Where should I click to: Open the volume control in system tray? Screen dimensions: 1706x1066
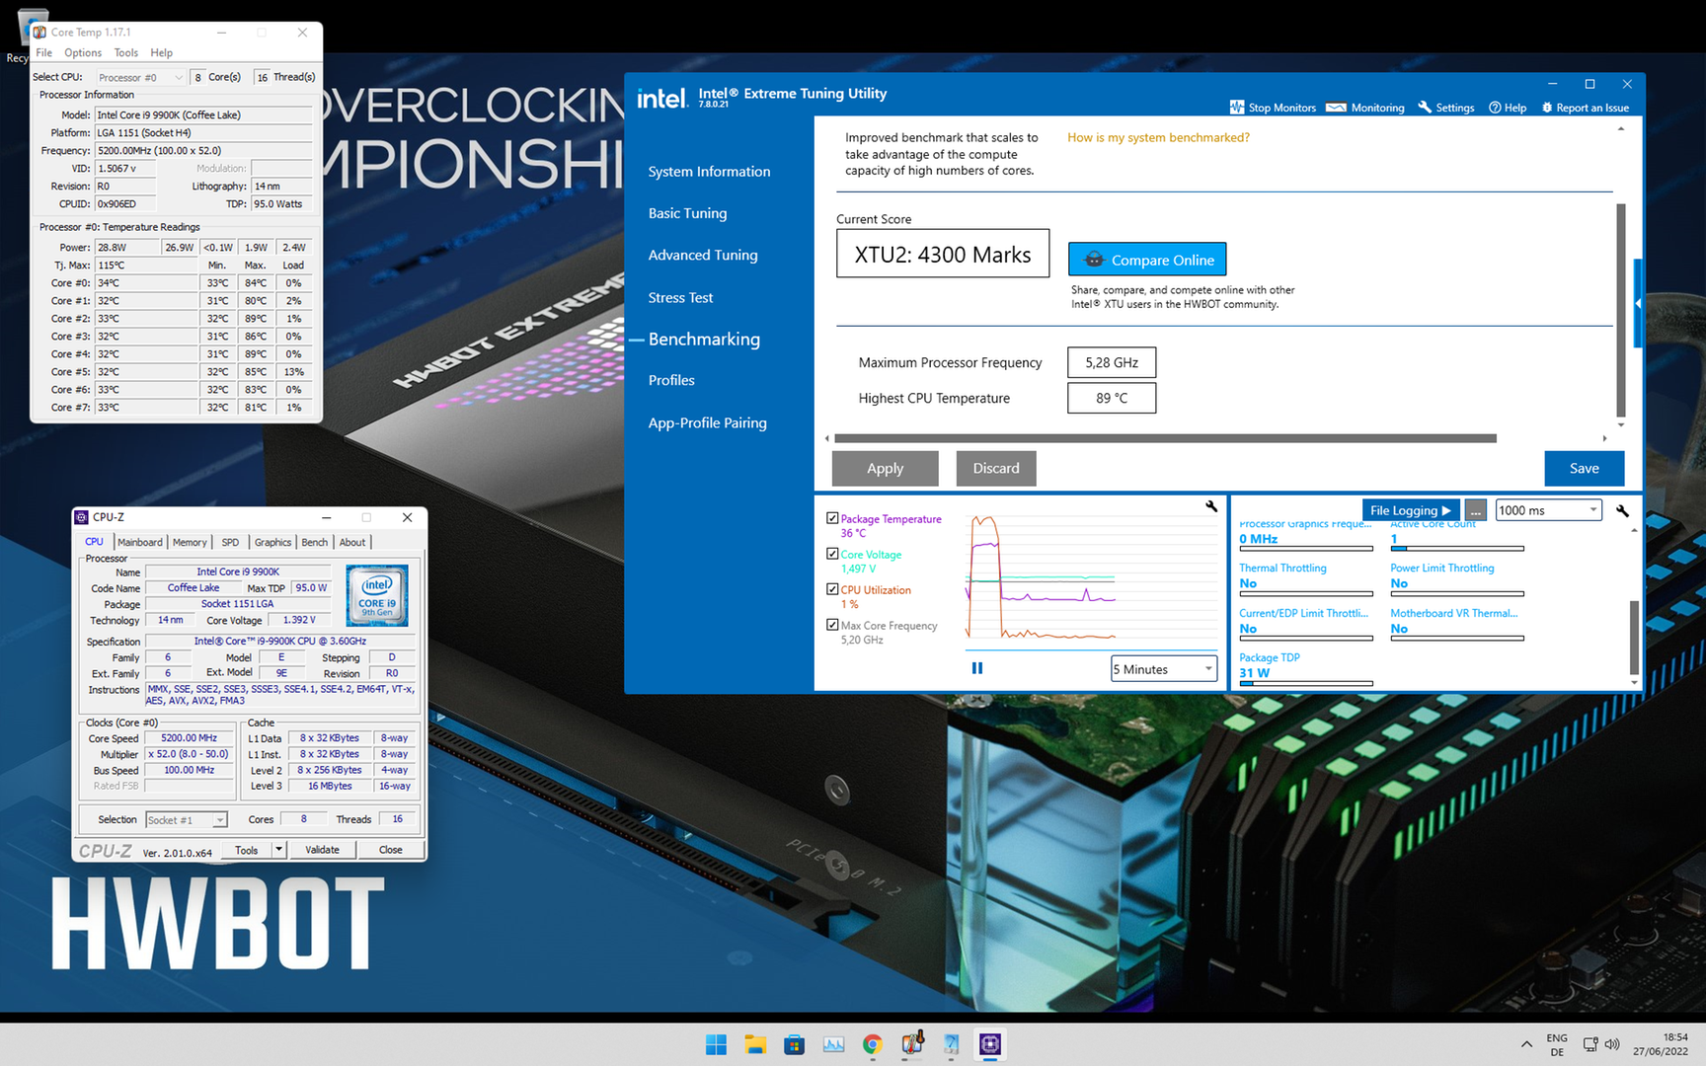pyautogui.click(x=1612, y=1044)
